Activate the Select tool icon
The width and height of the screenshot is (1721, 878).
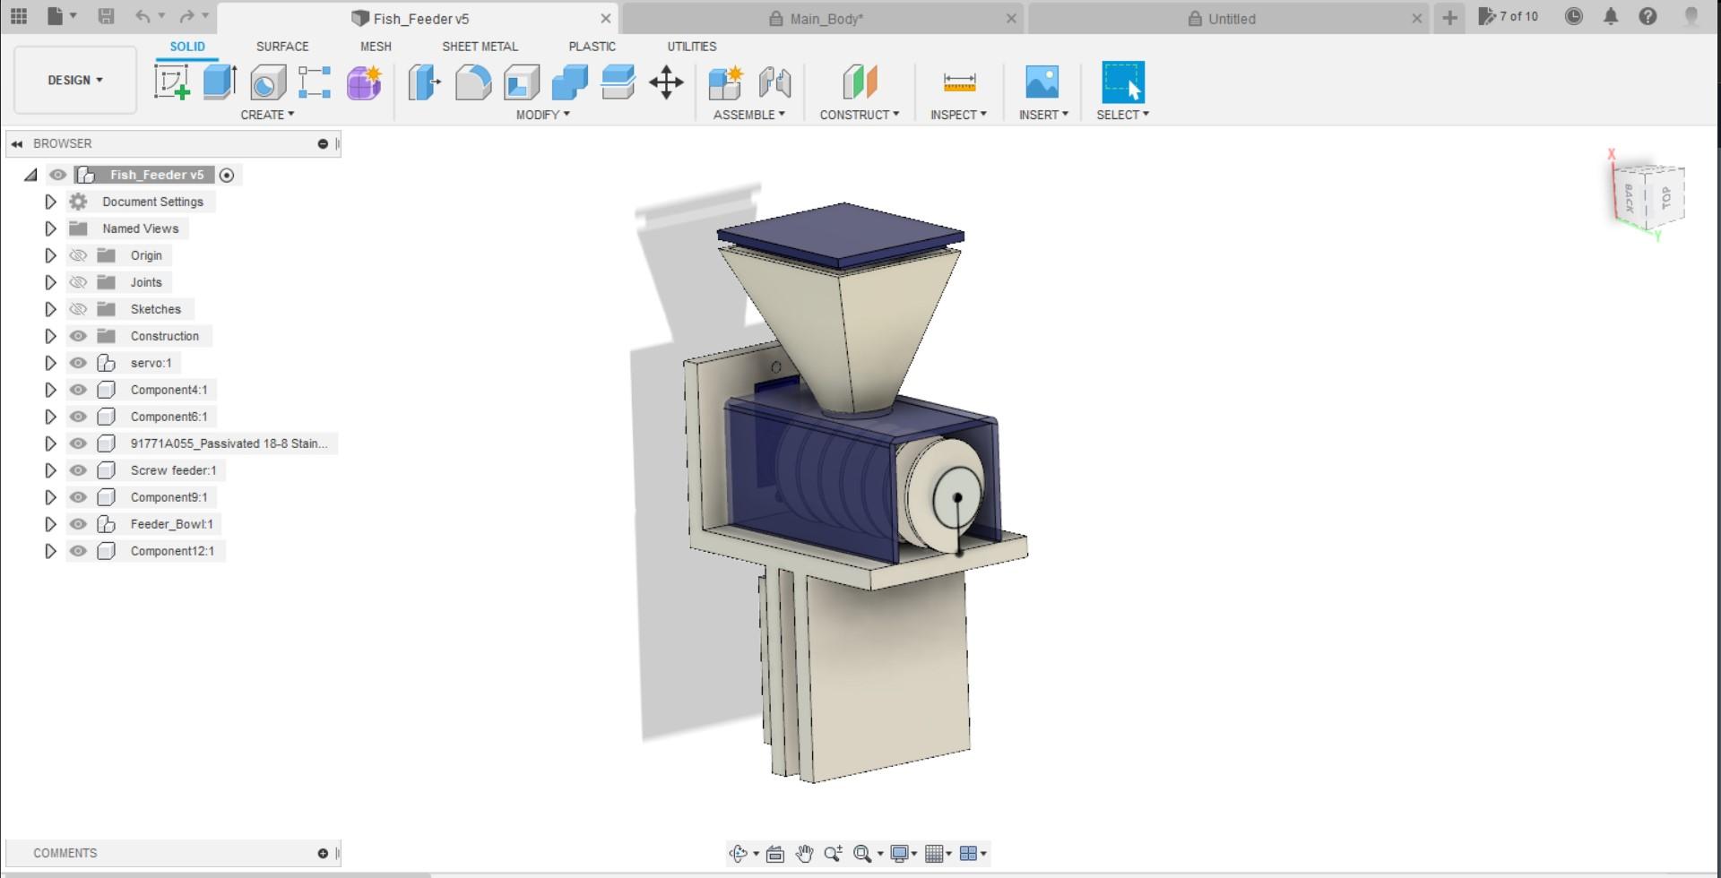[x=1123, y=82]
